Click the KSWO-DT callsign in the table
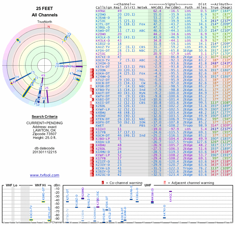The width and height of the screenshot is (235, 225). [103, 31]
